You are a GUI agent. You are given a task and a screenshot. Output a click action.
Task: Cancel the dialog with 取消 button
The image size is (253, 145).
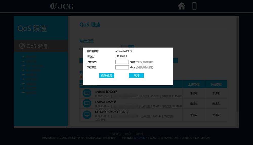coord(136,75)
